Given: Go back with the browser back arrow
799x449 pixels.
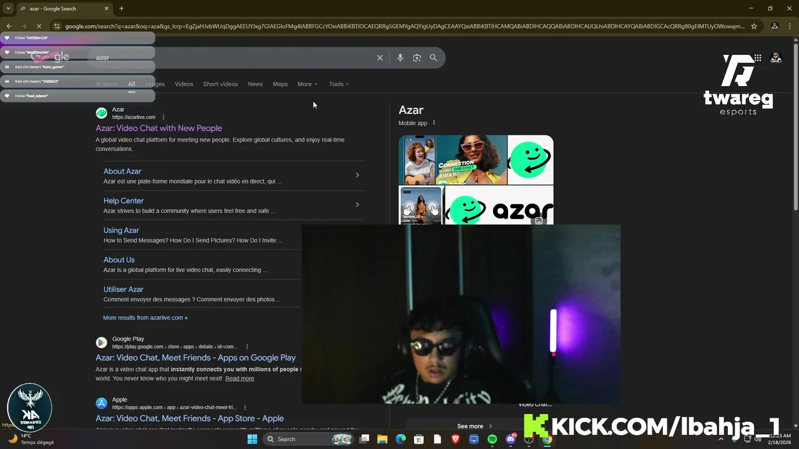Looking at the screenshot, I should click(x=9, y=26).
